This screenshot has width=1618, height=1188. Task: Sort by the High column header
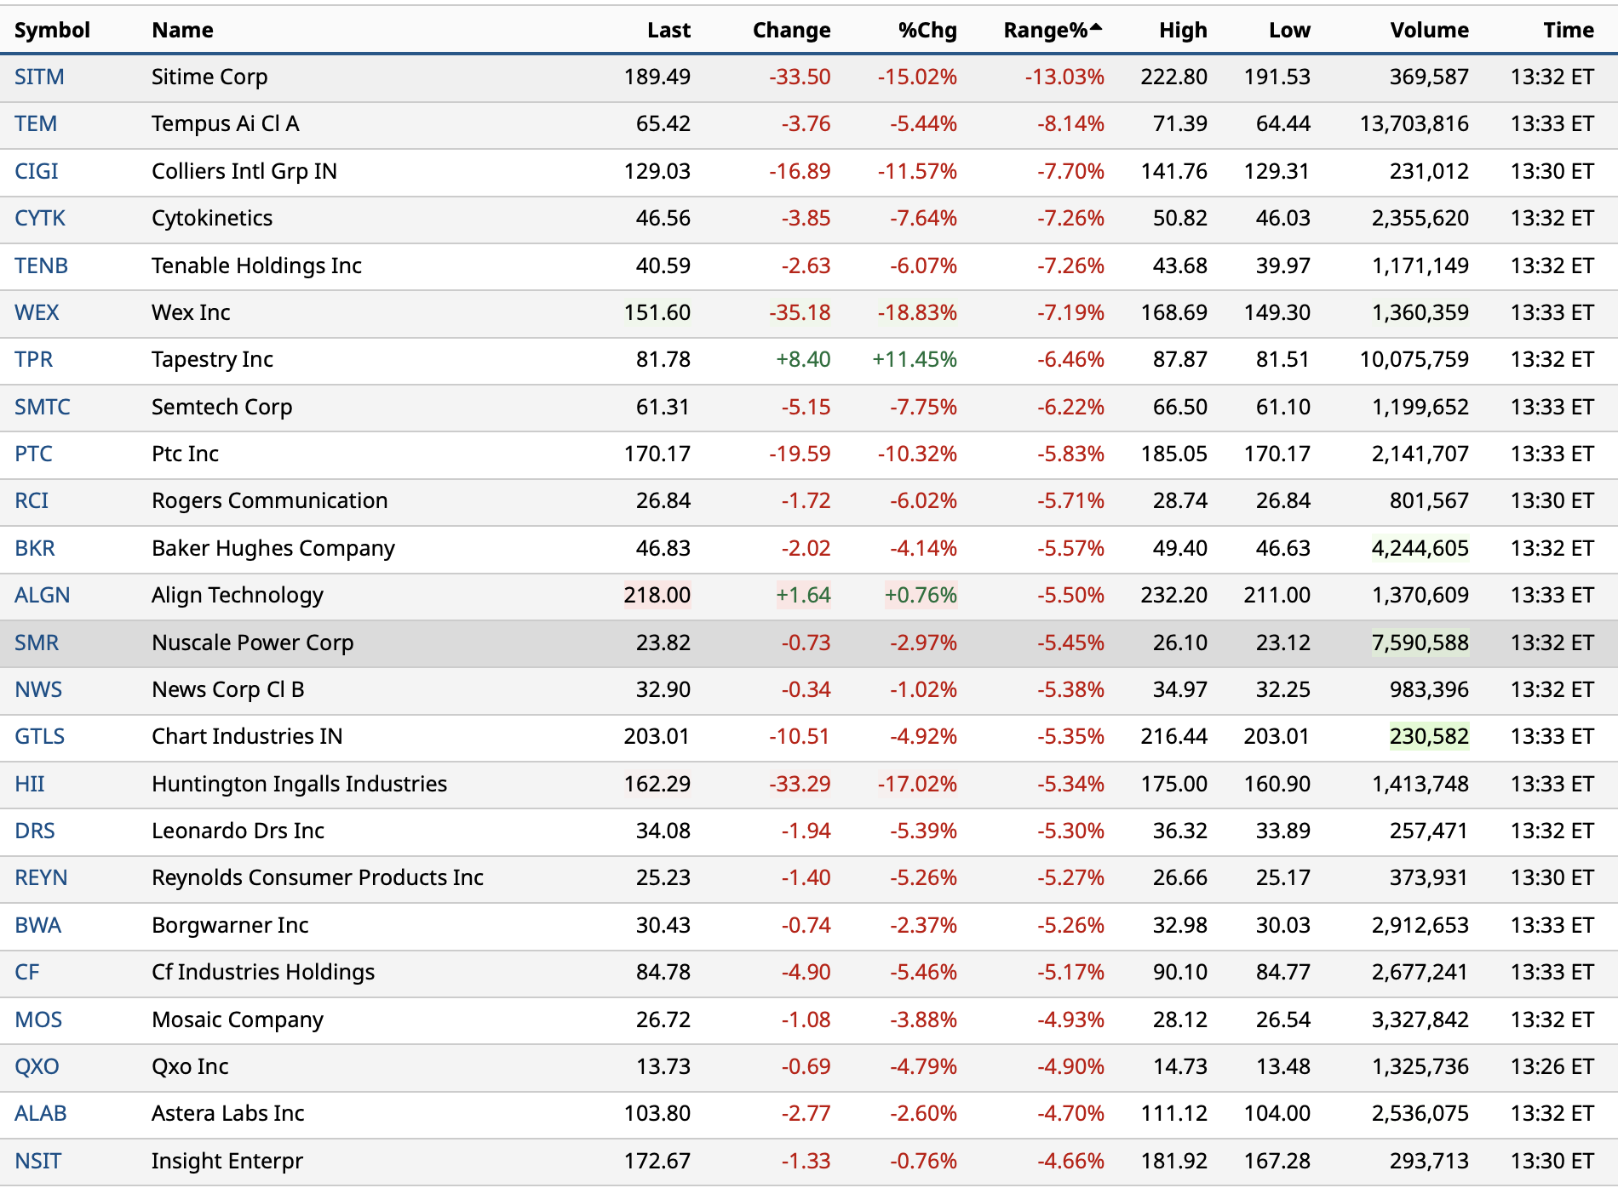click(x=1182, y=31)
